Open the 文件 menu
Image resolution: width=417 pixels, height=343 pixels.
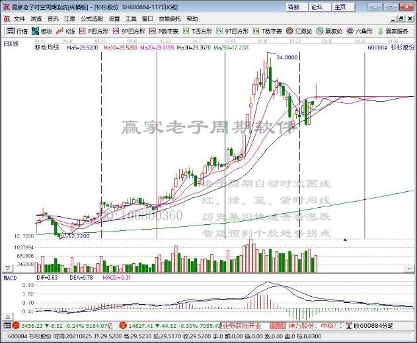point(19,18)
